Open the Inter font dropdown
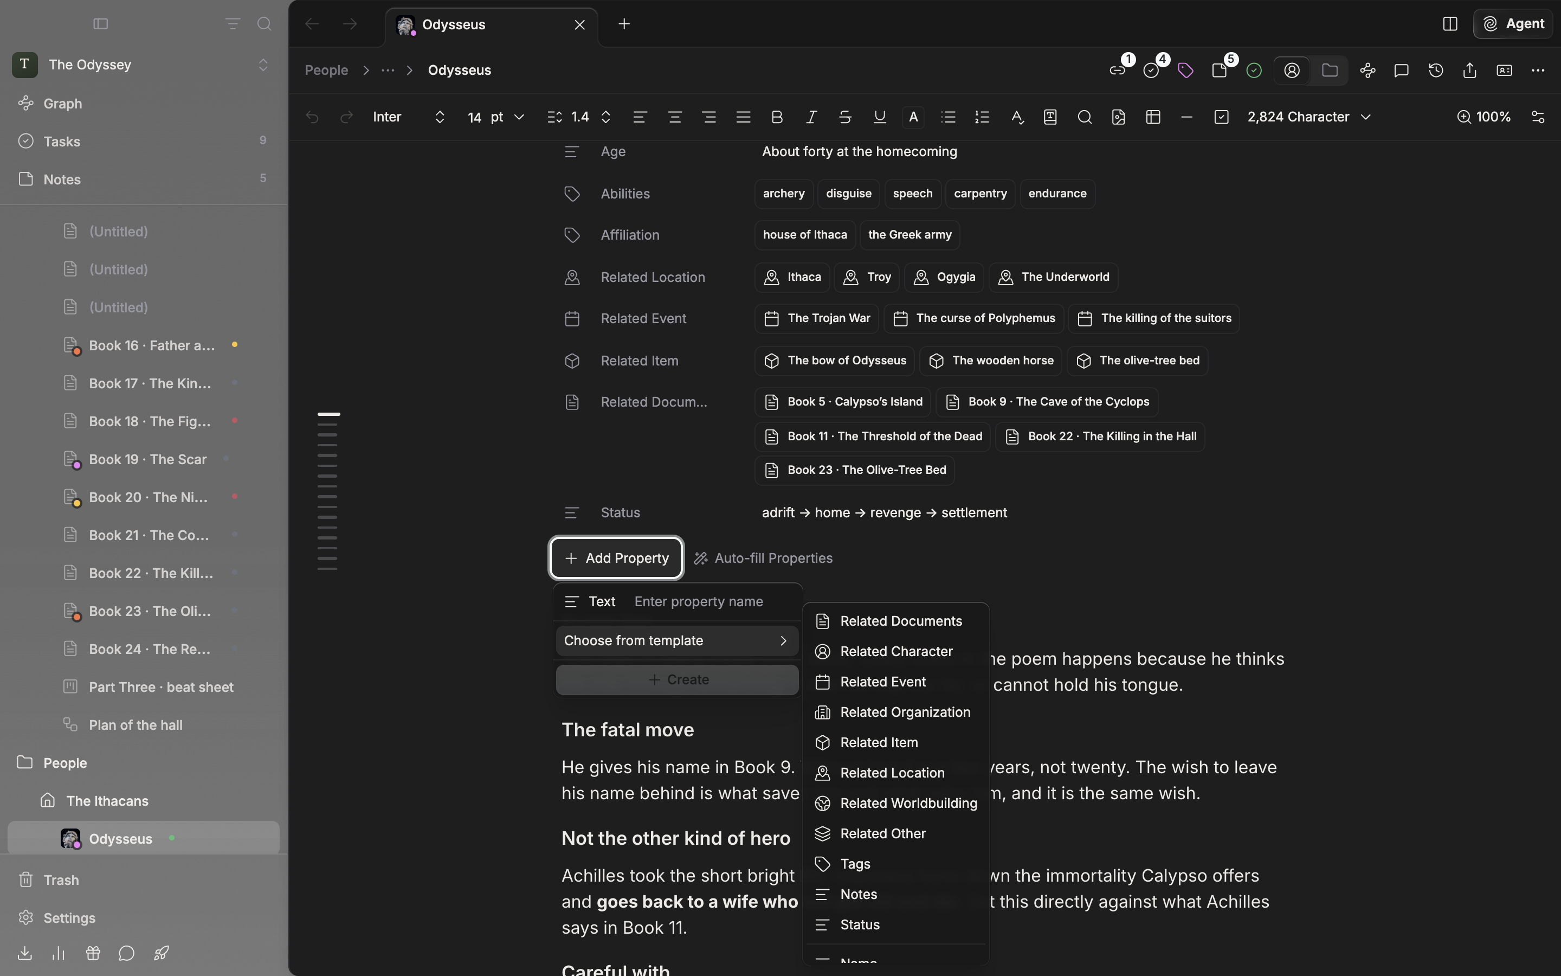The image size is (1561, 976). click(409, 117)
